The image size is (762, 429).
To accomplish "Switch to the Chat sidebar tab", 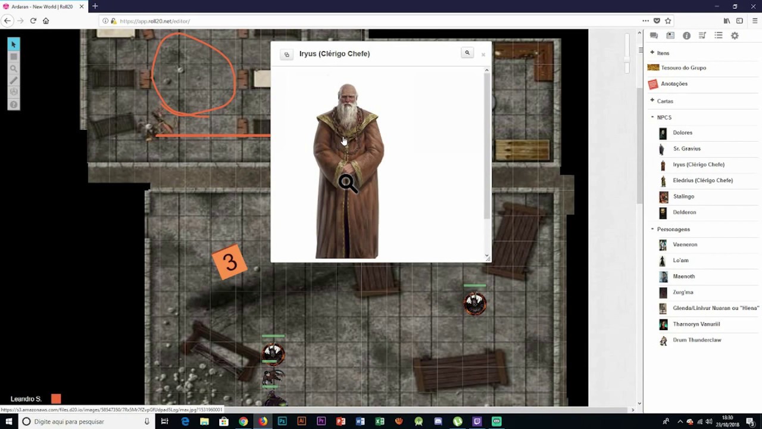I will click(654, 36).
